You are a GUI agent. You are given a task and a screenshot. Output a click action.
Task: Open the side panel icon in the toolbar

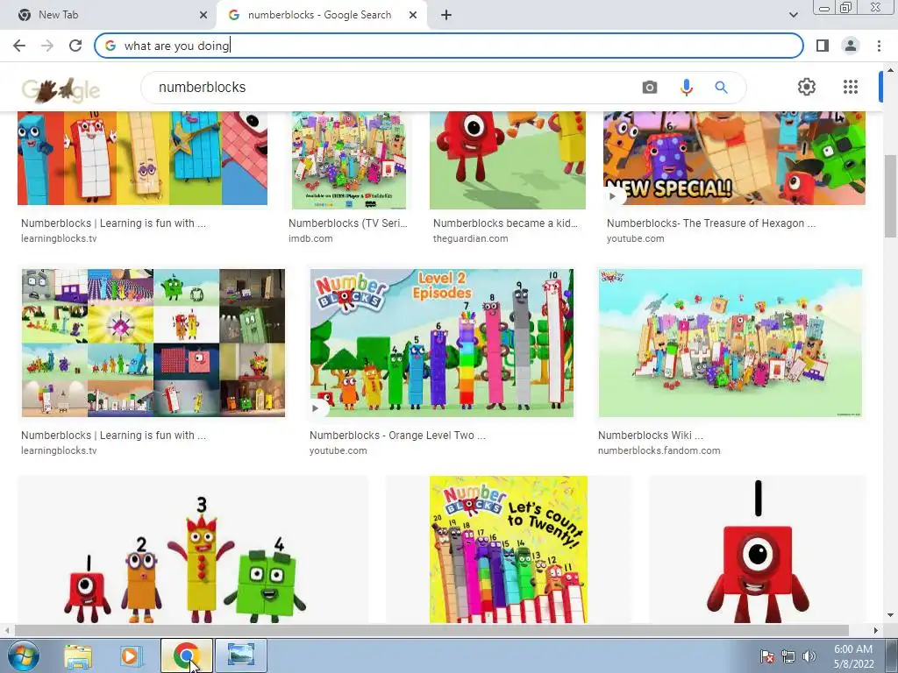click(x=823, y=46)
